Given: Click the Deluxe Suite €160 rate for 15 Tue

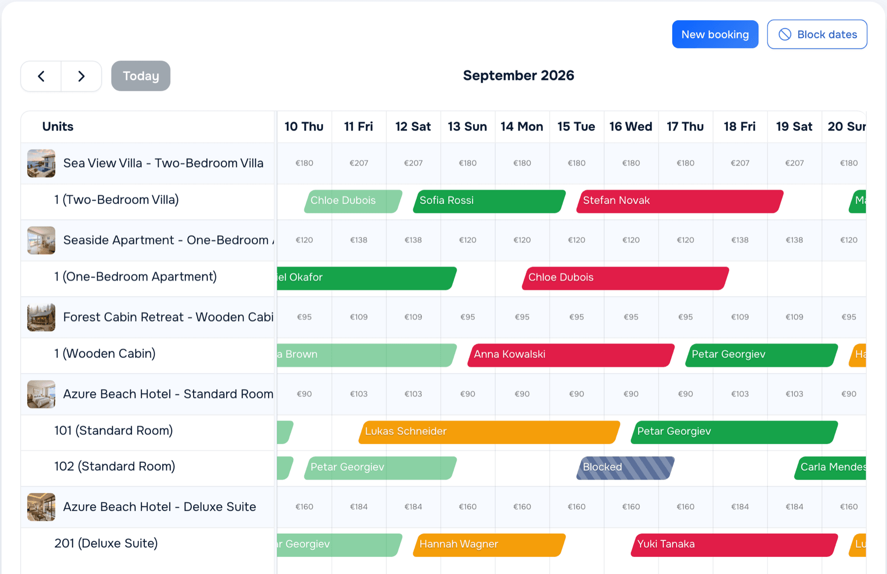Looking at the screenshot, I should (577, 506).
